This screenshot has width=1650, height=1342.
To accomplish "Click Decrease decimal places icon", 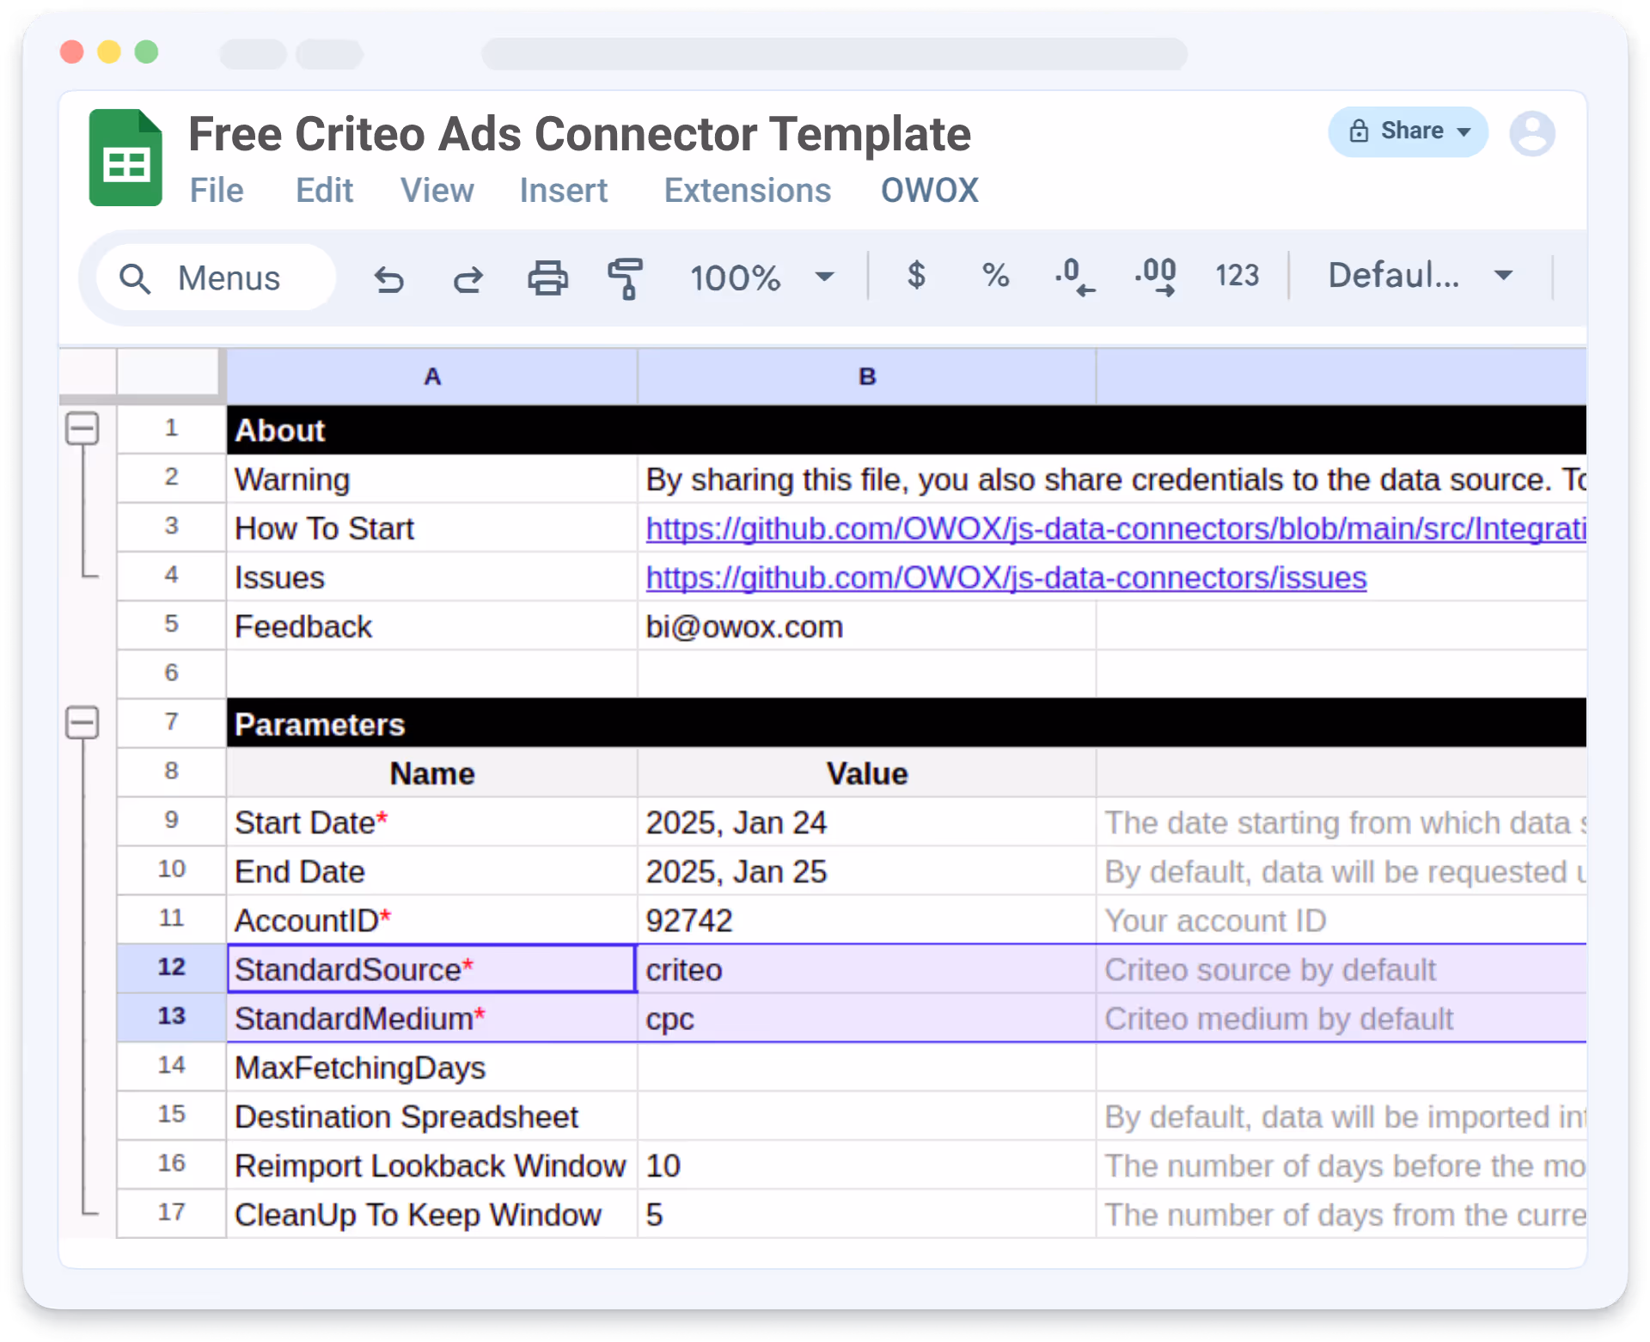I will click(1074, 277).
